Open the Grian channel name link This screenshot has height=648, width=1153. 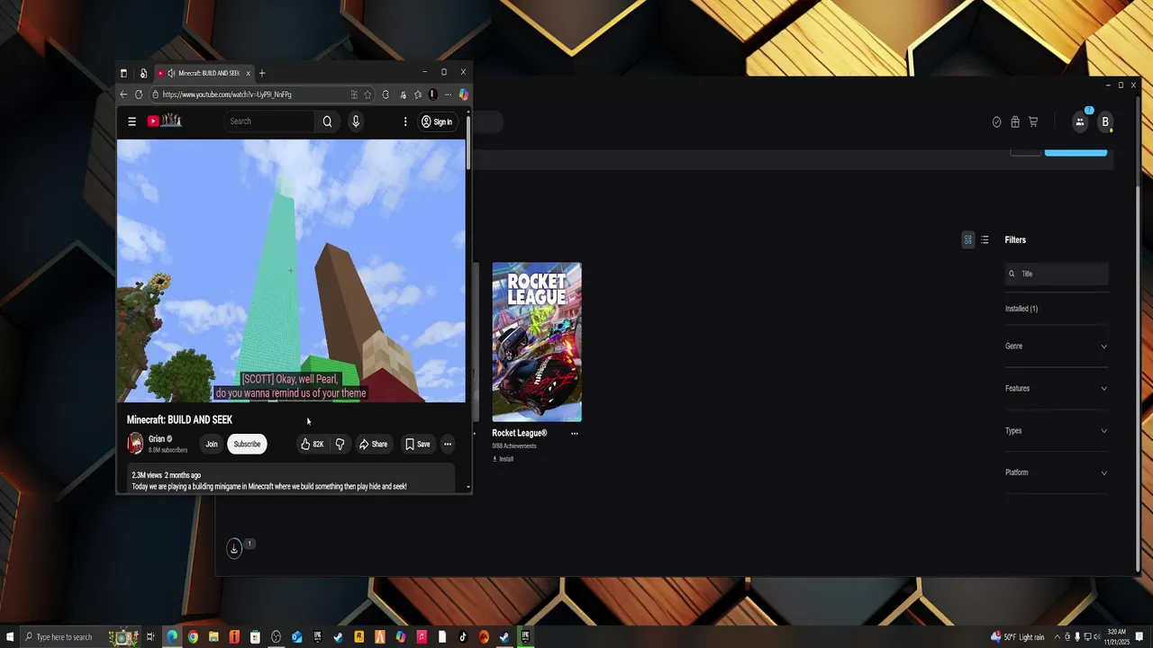[157, 439]
